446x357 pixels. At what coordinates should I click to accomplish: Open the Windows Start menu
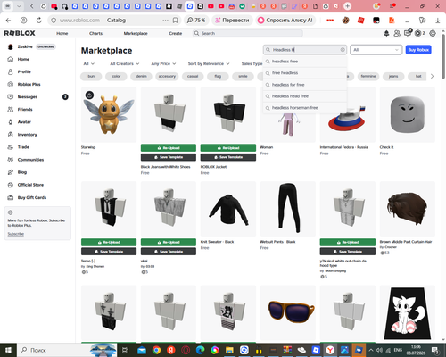point(8,350)
